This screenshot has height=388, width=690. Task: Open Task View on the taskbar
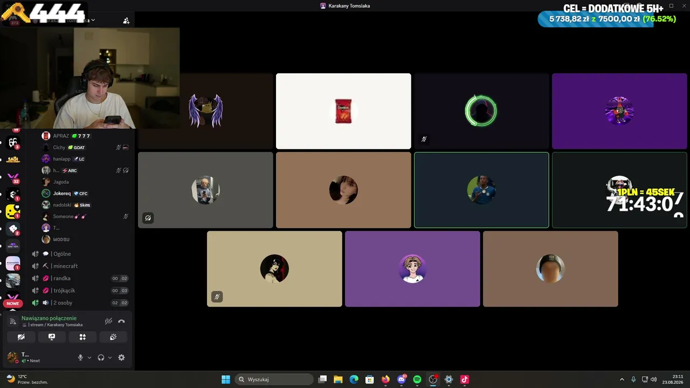click(x=322, y=379)
